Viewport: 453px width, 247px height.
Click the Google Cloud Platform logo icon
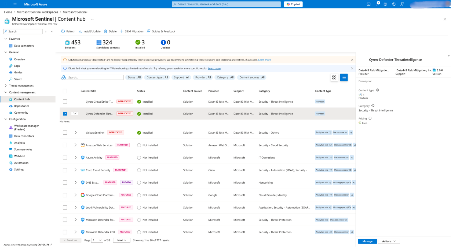pyautogui.click(x=83, y=195)
